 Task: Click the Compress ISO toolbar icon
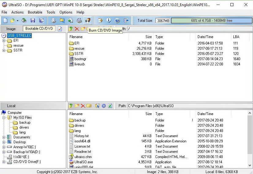point(71,21)
